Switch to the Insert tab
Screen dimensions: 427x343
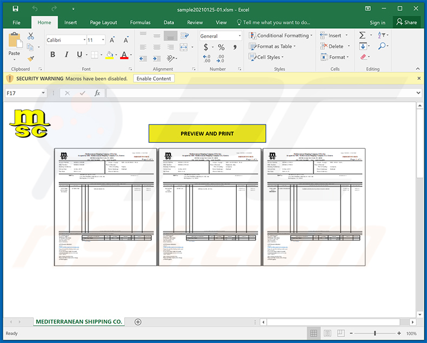[x=70, y=22]
